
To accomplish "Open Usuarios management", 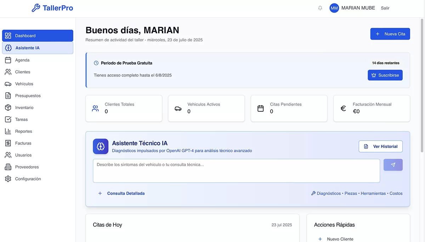I will point(38,155).
